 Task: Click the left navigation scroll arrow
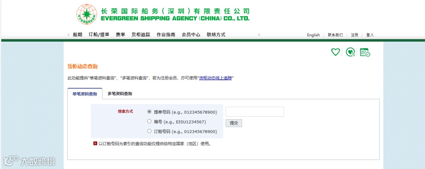pos(68,35)
